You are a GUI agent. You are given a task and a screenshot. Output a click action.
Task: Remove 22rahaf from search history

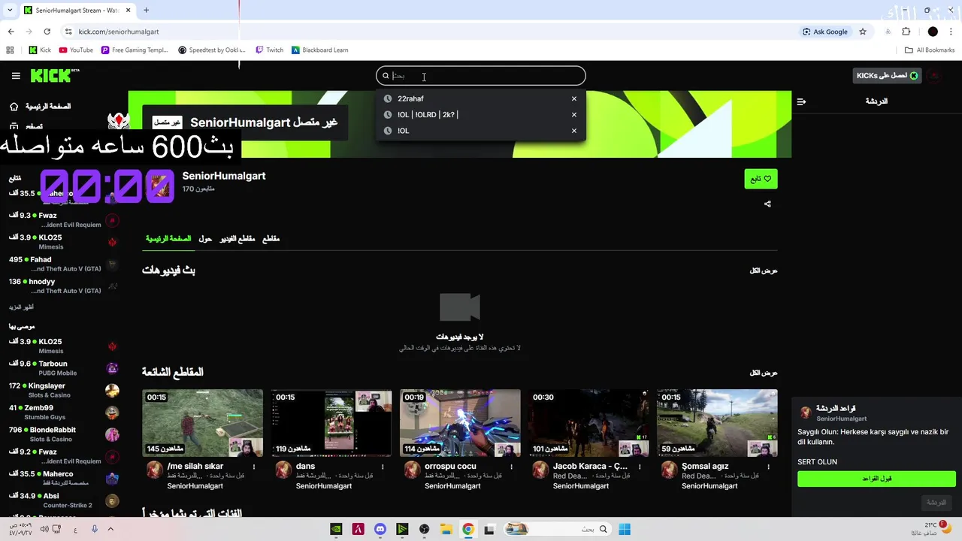pyautogui.click(x=574, y=98)
